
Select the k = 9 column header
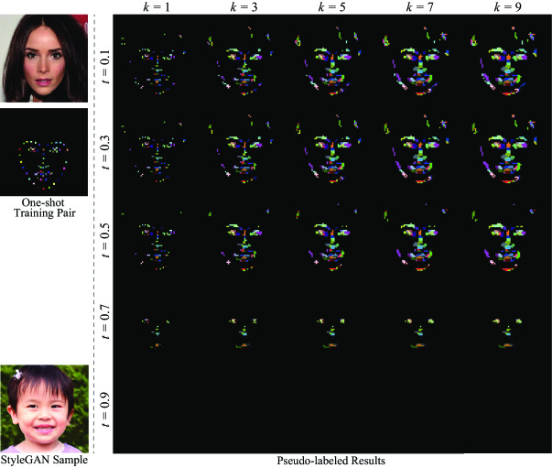[x=507, y=7]
